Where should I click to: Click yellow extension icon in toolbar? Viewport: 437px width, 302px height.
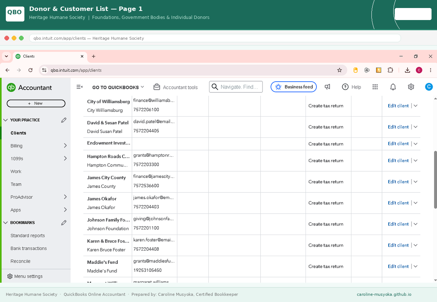pyautogui.click(x=356, y=70)
